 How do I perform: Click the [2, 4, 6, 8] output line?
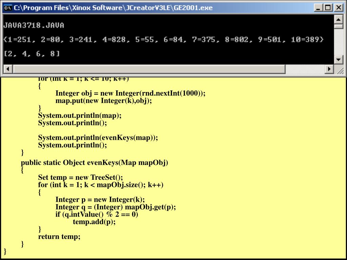(x=32, y=54)
